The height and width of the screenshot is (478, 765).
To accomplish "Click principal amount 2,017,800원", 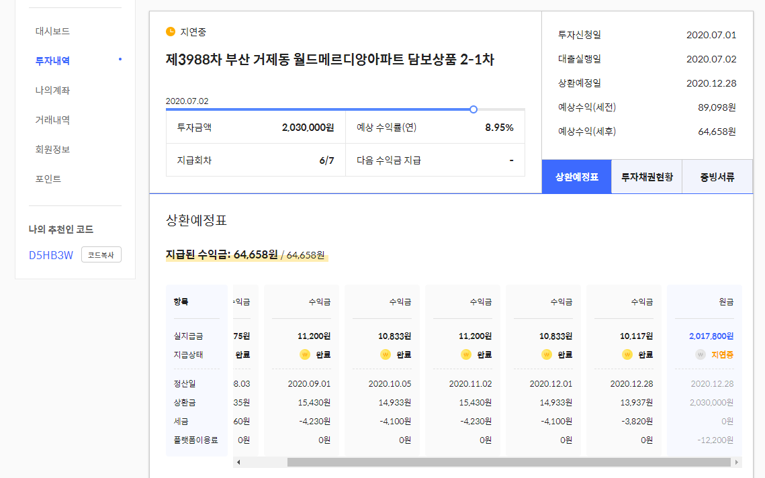I will (x=711, y=336).
